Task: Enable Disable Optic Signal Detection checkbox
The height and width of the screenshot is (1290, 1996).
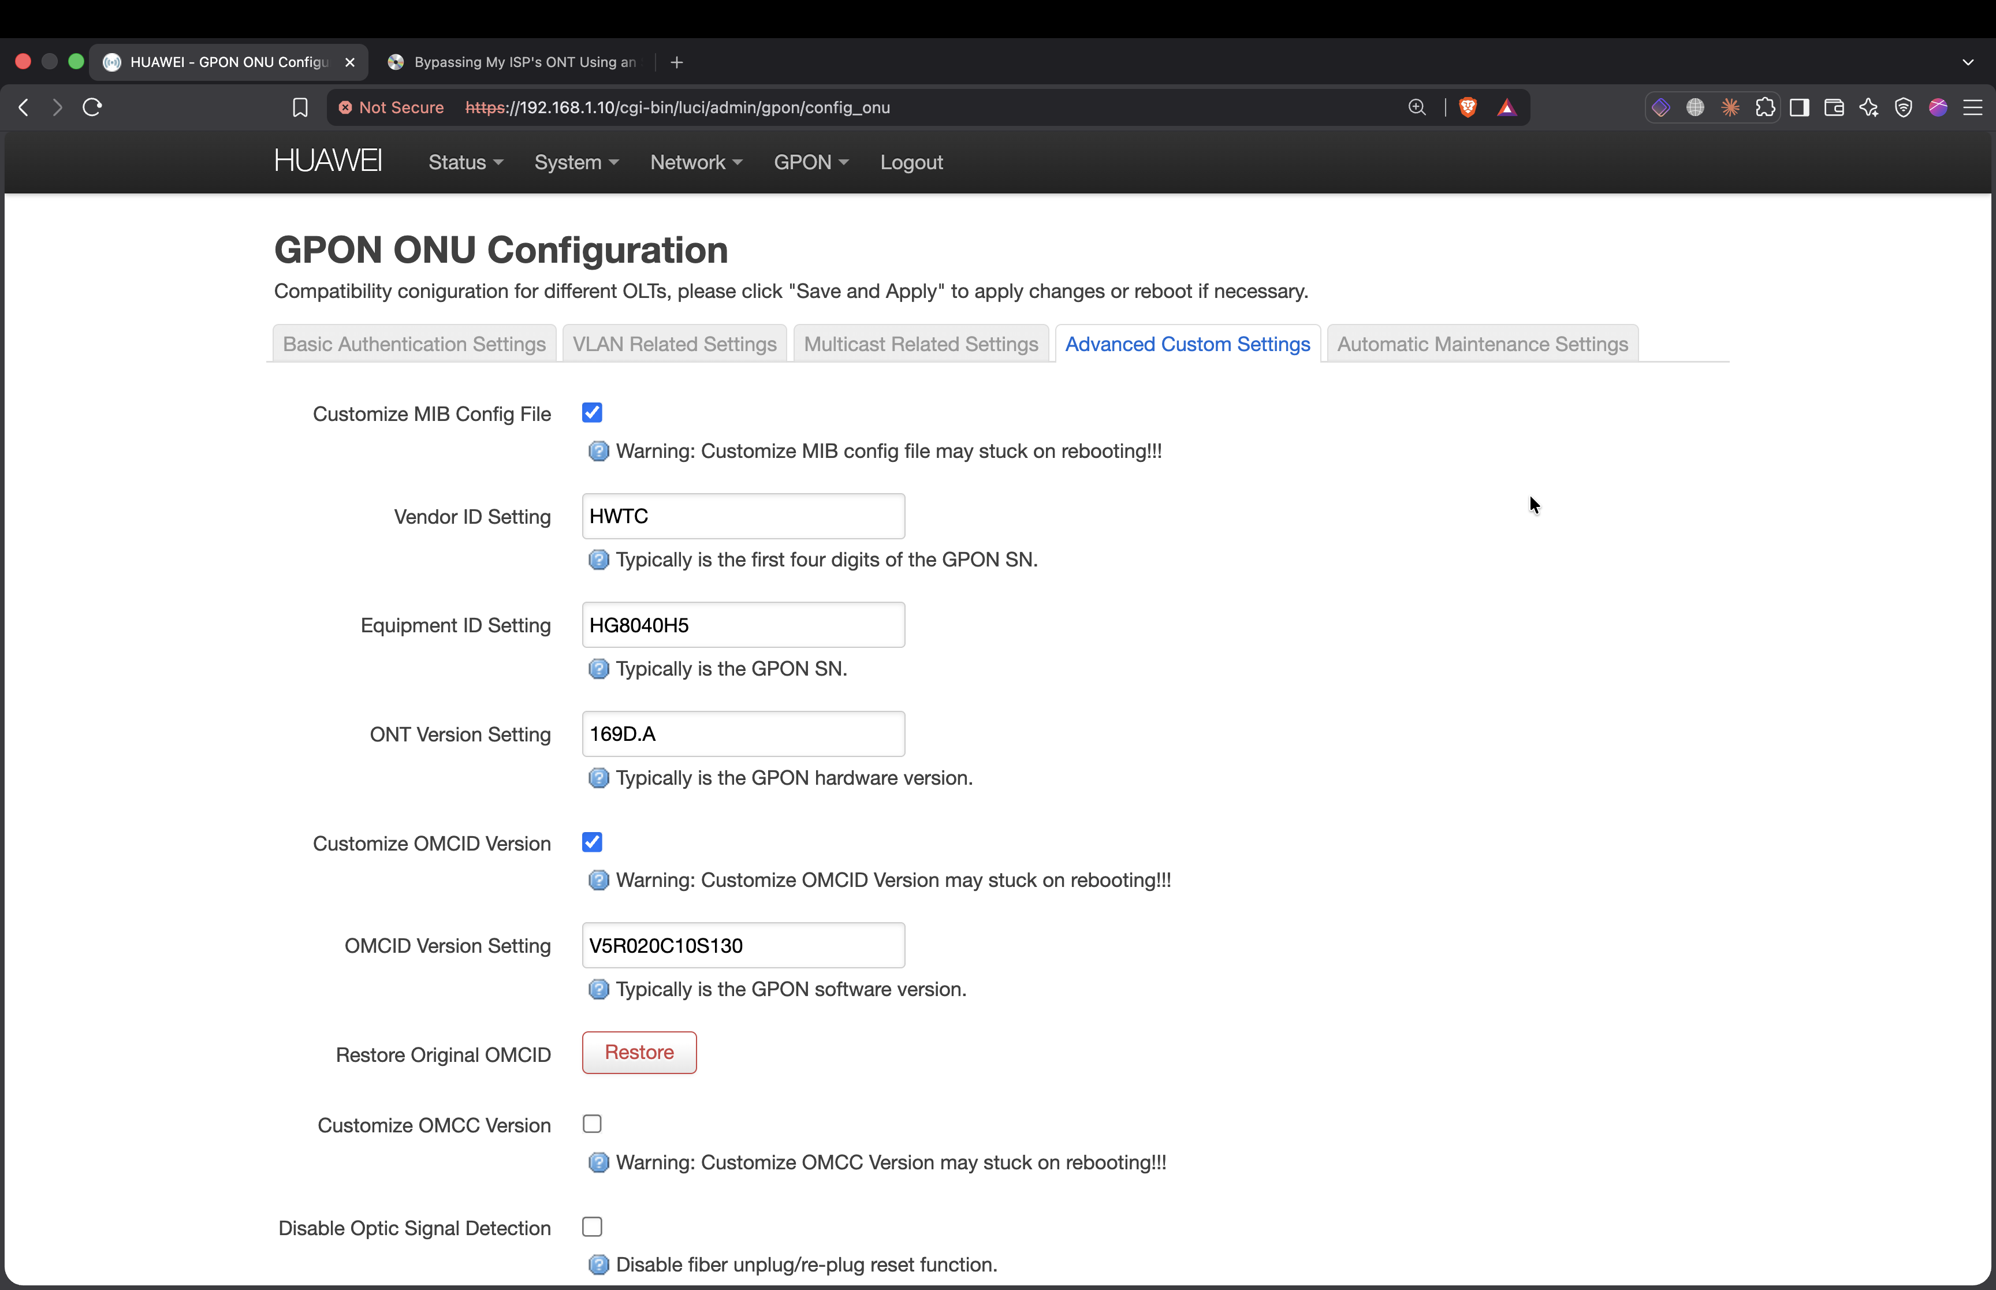Action: 592,1227
